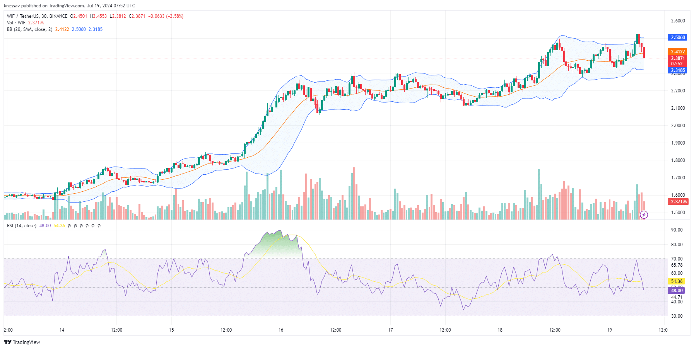Click the 70.00 RSI axis label

tap(677, 259)
